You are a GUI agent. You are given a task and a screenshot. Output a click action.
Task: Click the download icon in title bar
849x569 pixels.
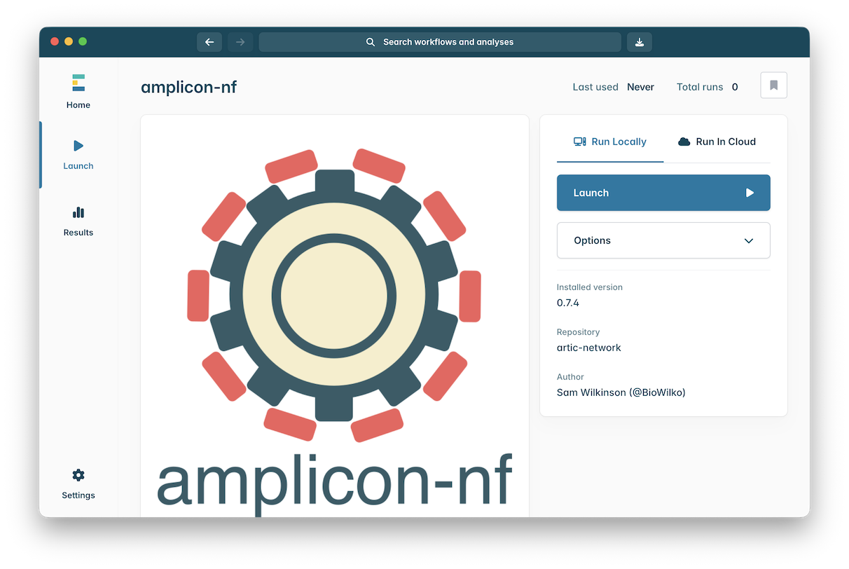tap(639, 42)
